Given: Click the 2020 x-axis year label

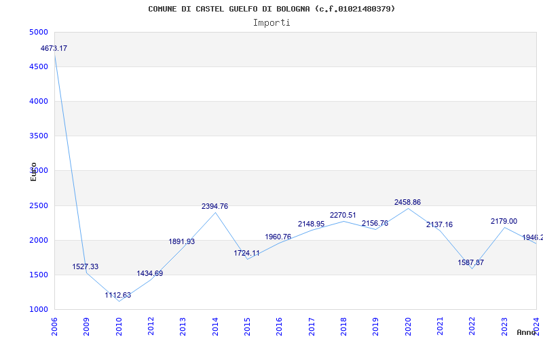Looking at the screenshot, I should [x=408, y=327].
